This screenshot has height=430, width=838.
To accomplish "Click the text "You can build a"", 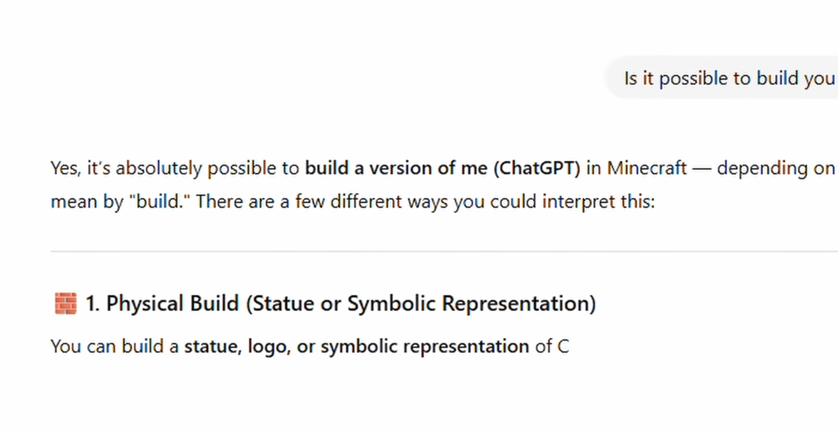I will click(x=115, y=347).
